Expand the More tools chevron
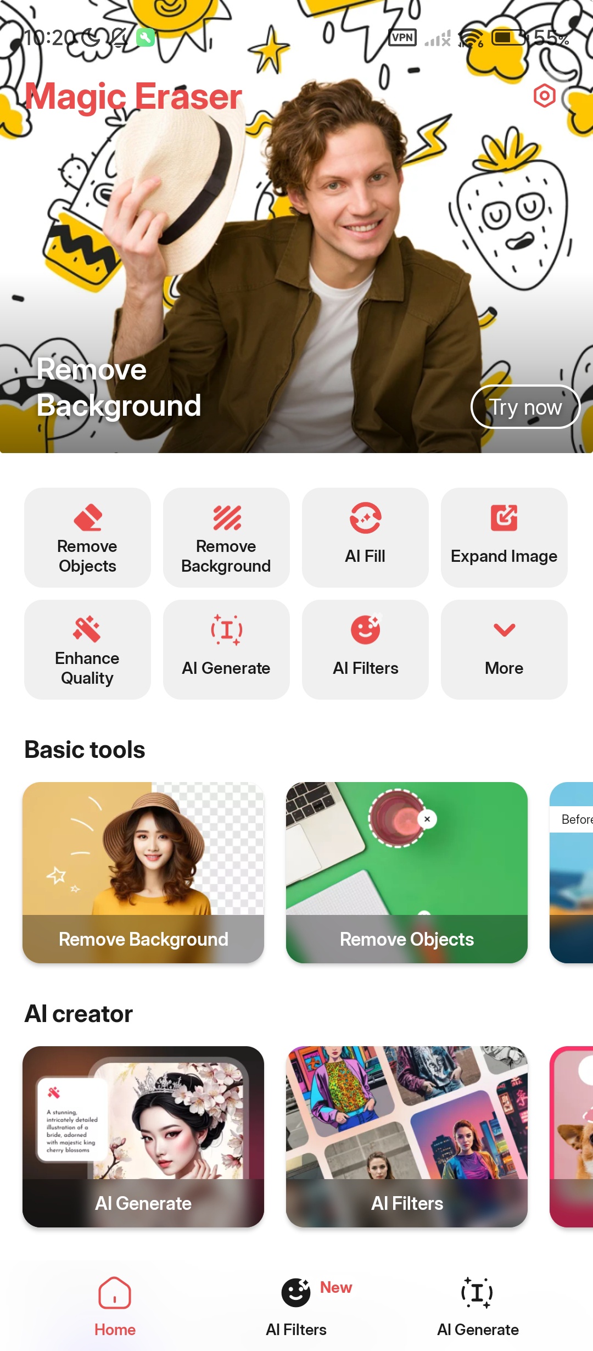The height and width of the screenshot is (1351, 593). point(504,650)
